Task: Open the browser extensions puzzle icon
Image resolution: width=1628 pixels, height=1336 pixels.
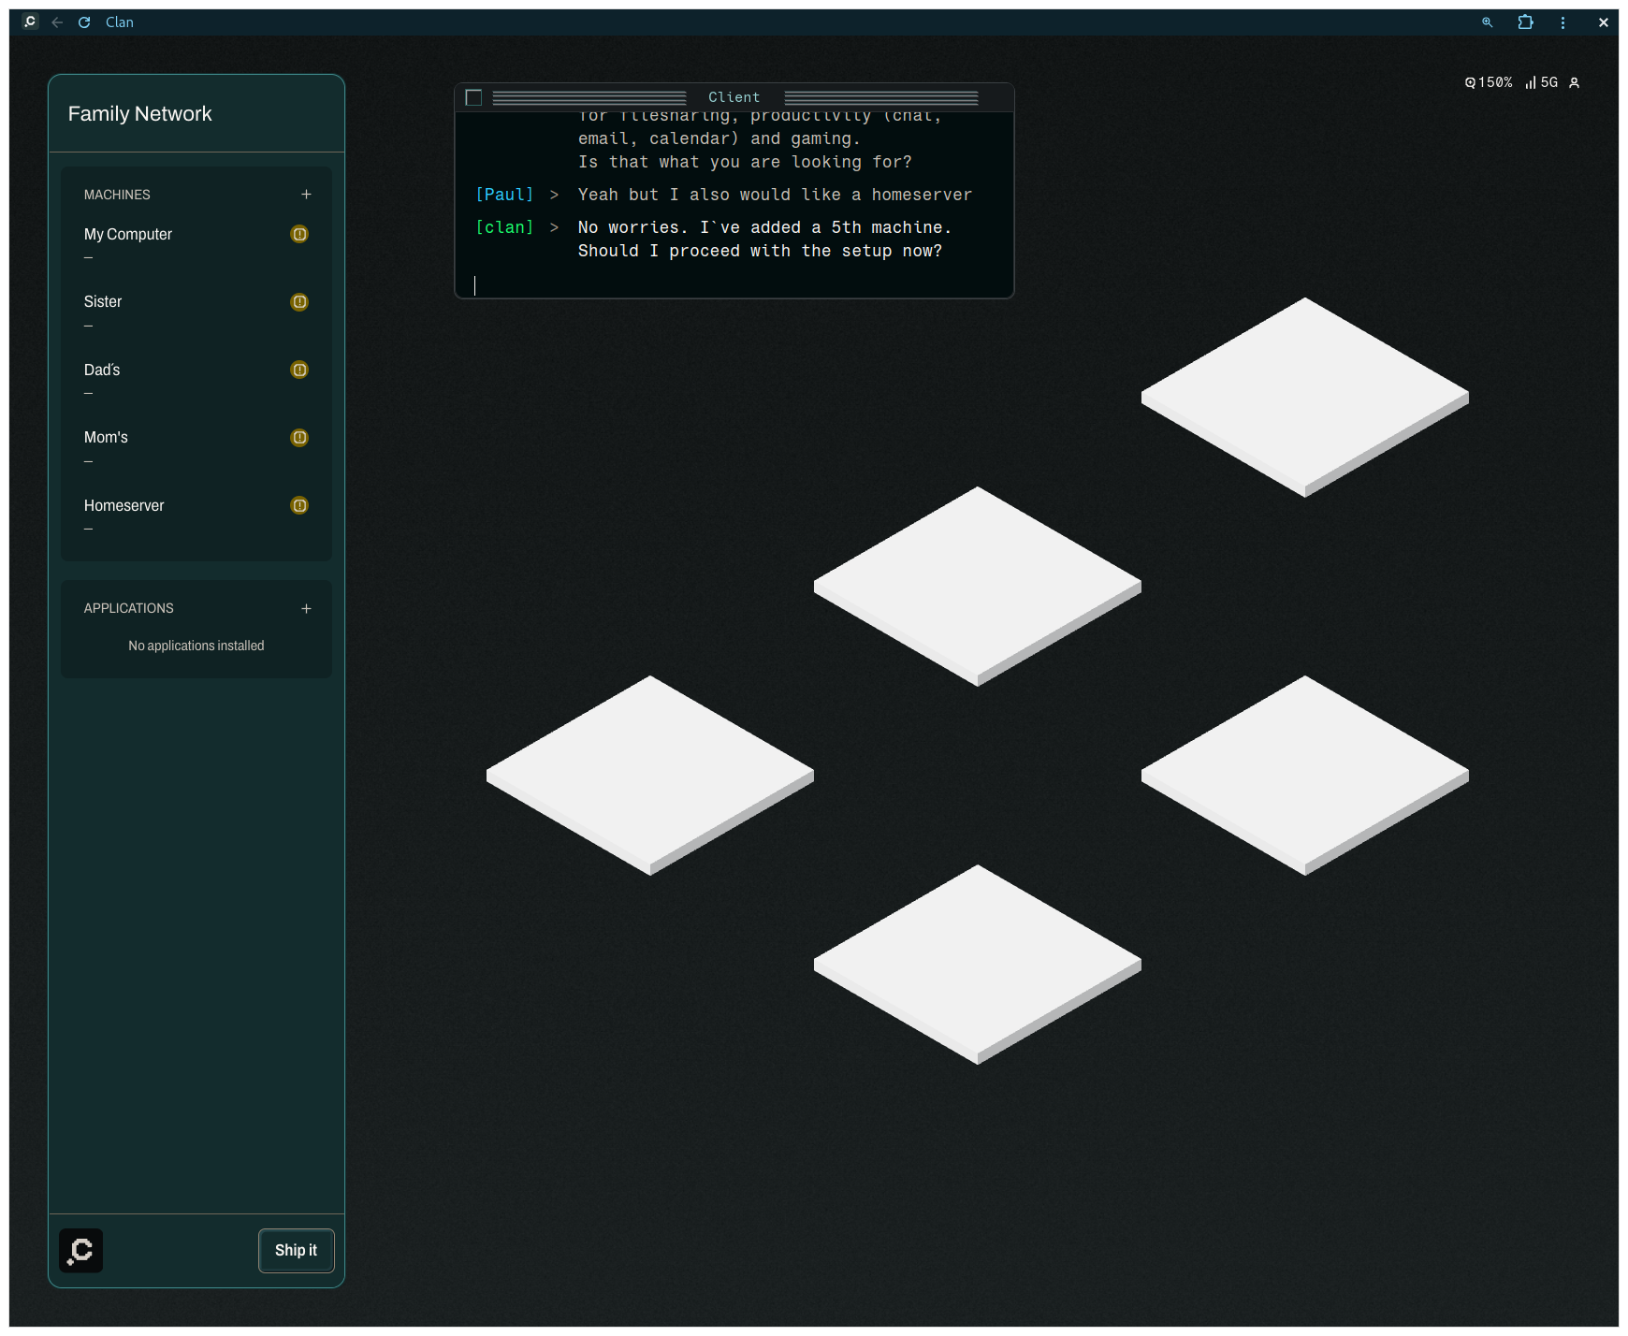Action: (x=1525, y=22)
